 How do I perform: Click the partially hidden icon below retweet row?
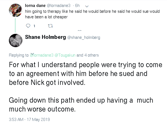(x=80, y=31)
